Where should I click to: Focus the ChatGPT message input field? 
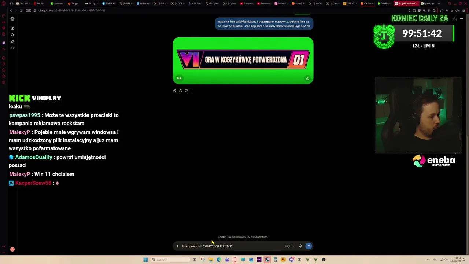point(232,246)
